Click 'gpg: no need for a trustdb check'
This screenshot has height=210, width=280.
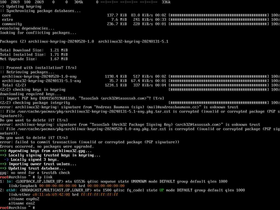pyautogui.click(x=35, y=173)
